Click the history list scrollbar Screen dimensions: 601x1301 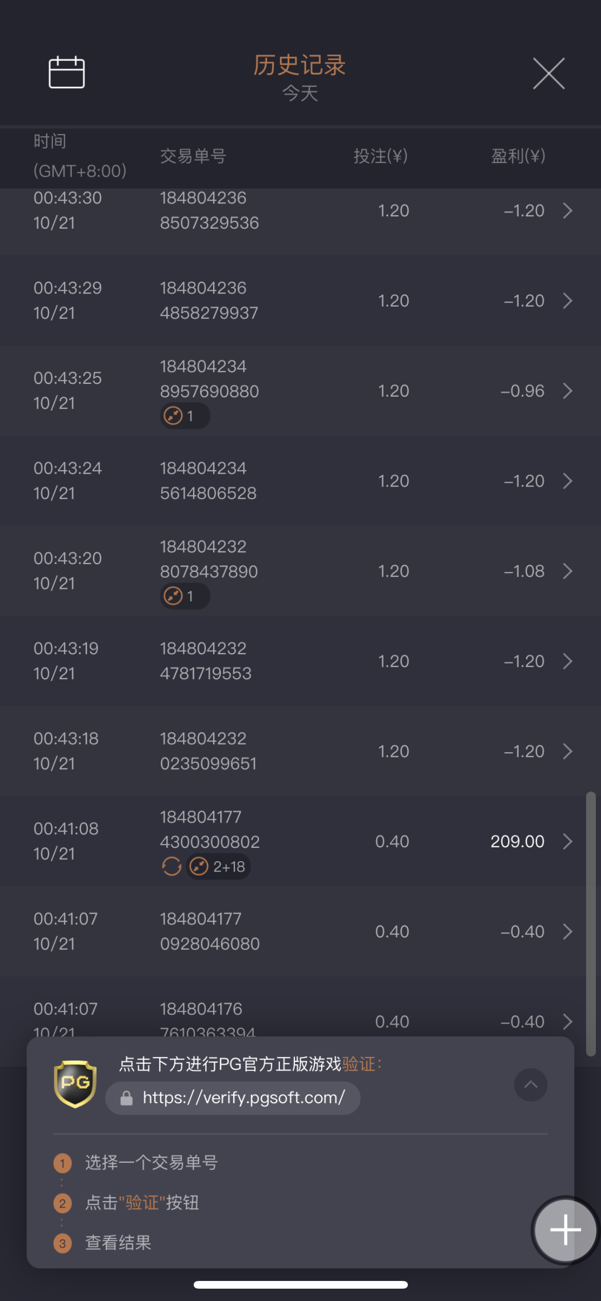pyautogui.click(x=591, y=924)
